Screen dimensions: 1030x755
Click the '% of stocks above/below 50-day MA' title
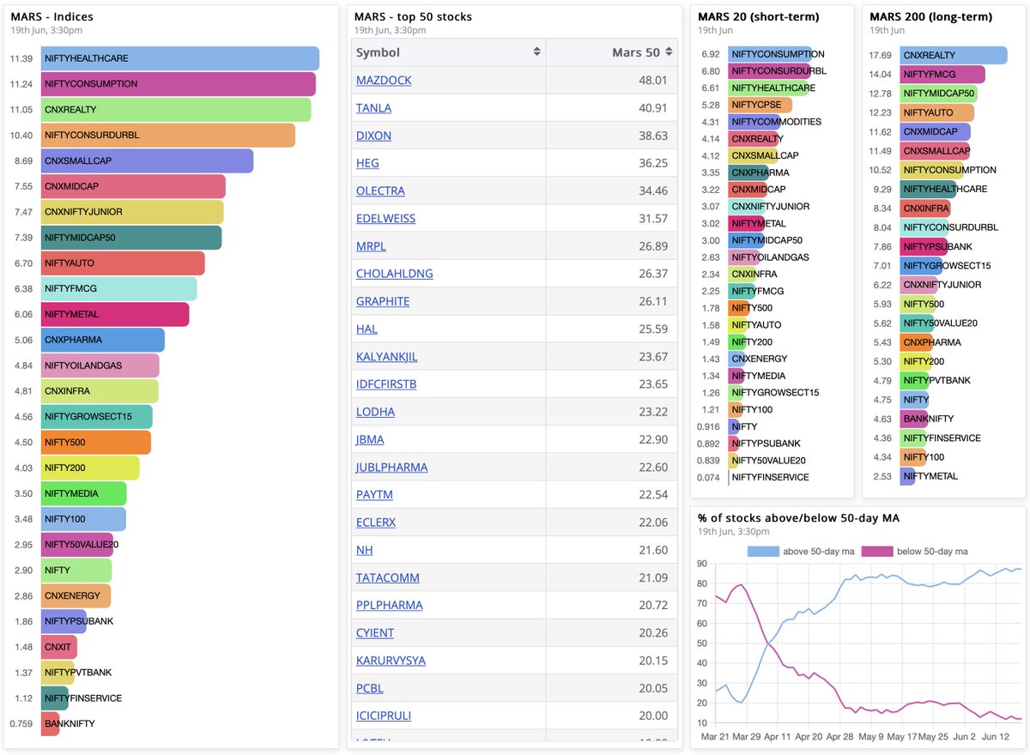click(x=798, y=517)
